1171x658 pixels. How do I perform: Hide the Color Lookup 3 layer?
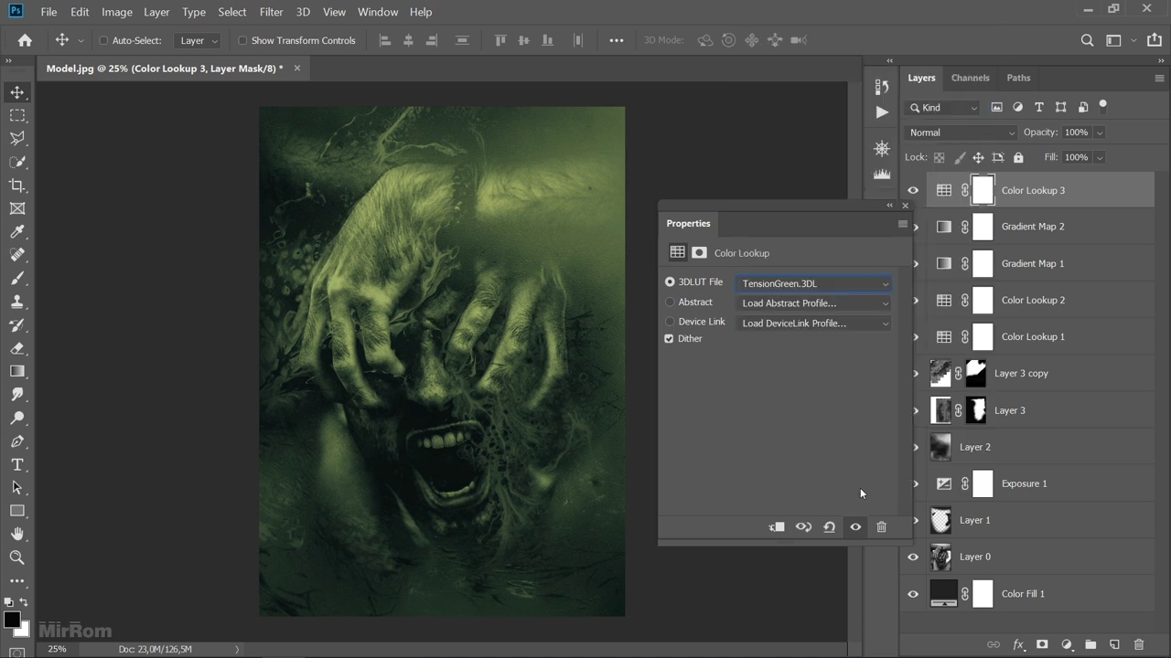pos(912,190)
